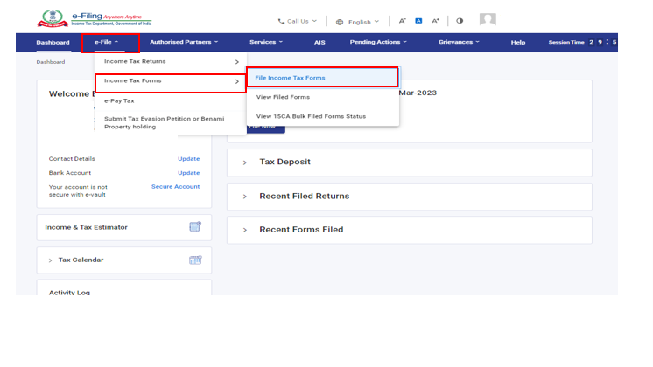Open the Income & Tax Estimator calculator icon

point(195,227)
